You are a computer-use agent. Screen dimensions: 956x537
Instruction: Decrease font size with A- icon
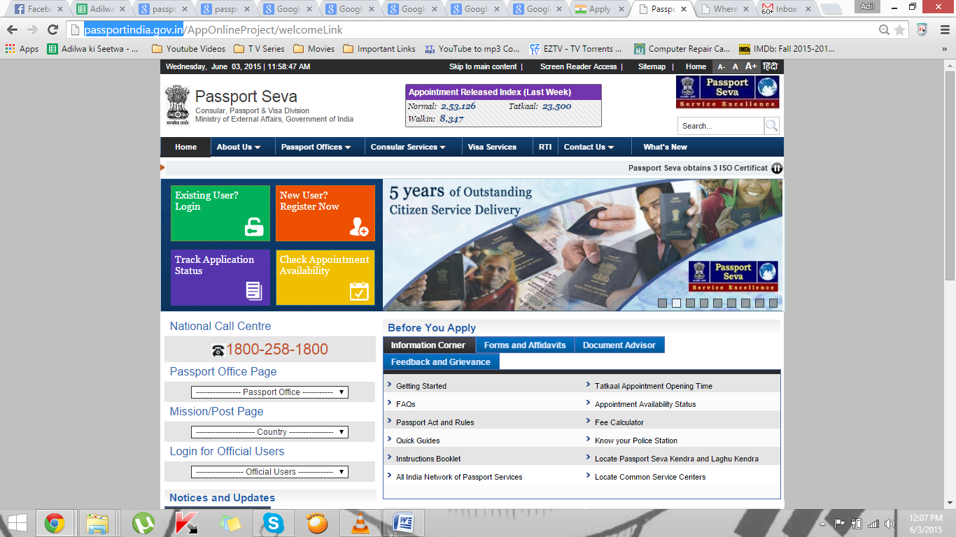pos(721,66)
